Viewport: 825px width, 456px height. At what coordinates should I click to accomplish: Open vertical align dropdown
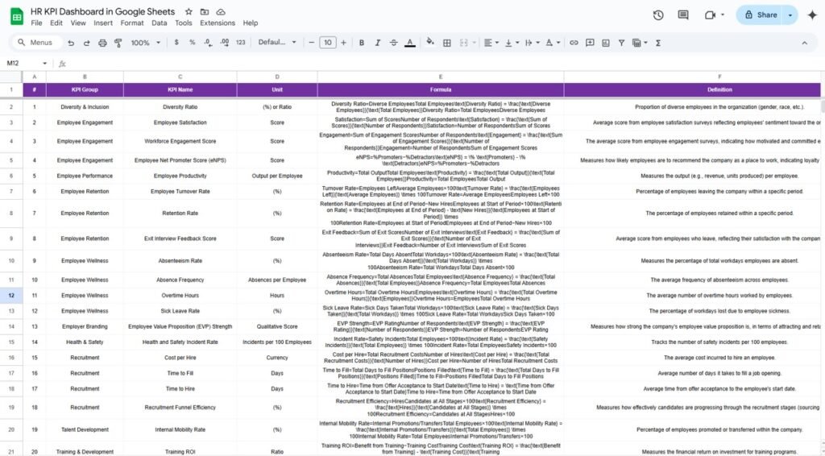pyautogui.click(x=512, y=43)
